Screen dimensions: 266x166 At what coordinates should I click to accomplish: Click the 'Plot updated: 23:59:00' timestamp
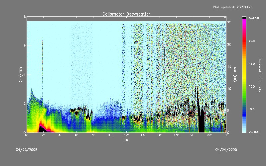[232, 7]
